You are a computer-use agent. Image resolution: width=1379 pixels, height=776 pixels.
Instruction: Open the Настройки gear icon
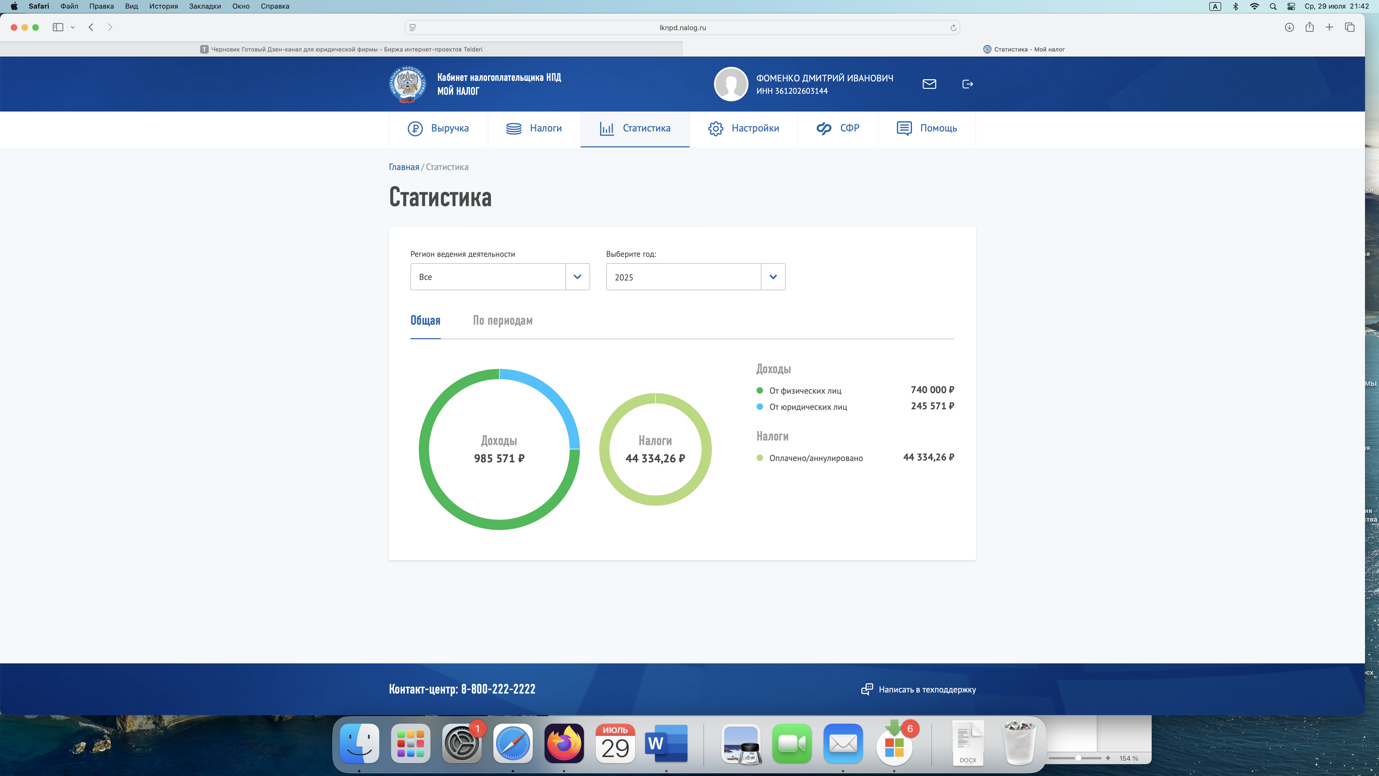pyautogui.click(x=716, y=129)
